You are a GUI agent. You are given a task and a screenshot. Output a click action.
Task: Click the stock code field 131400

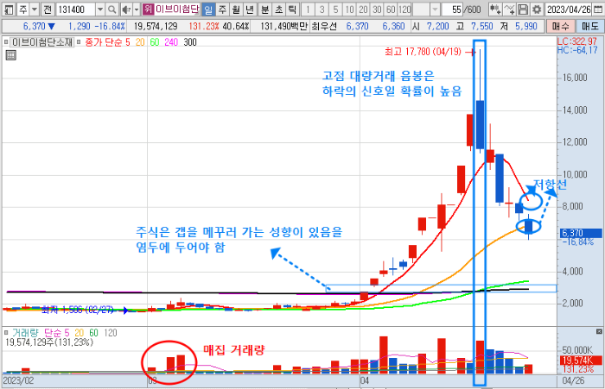click(76, 9)
